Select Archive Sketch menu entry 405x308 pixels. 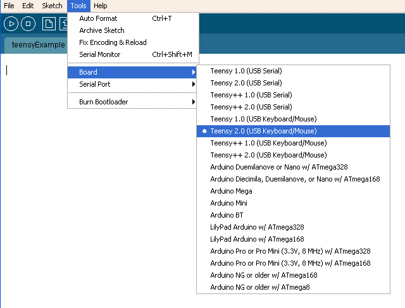(x=132, y=30)
